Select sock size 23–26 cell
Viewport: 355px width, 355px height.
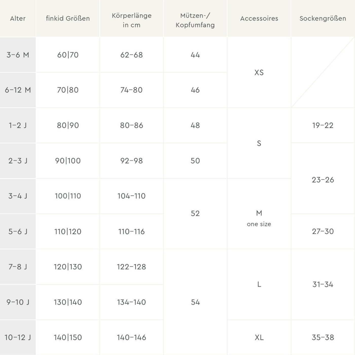pyautogui.click(x=323, y=180)
